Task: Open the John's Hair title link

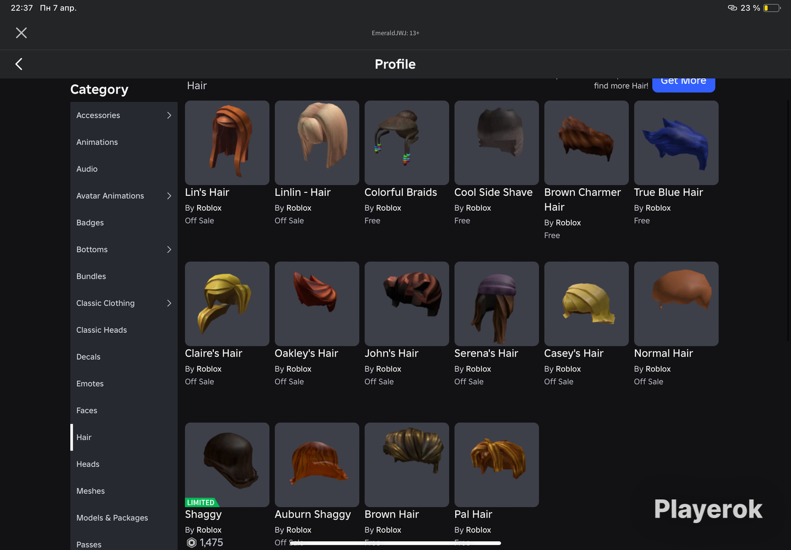Action: (391, 354)
